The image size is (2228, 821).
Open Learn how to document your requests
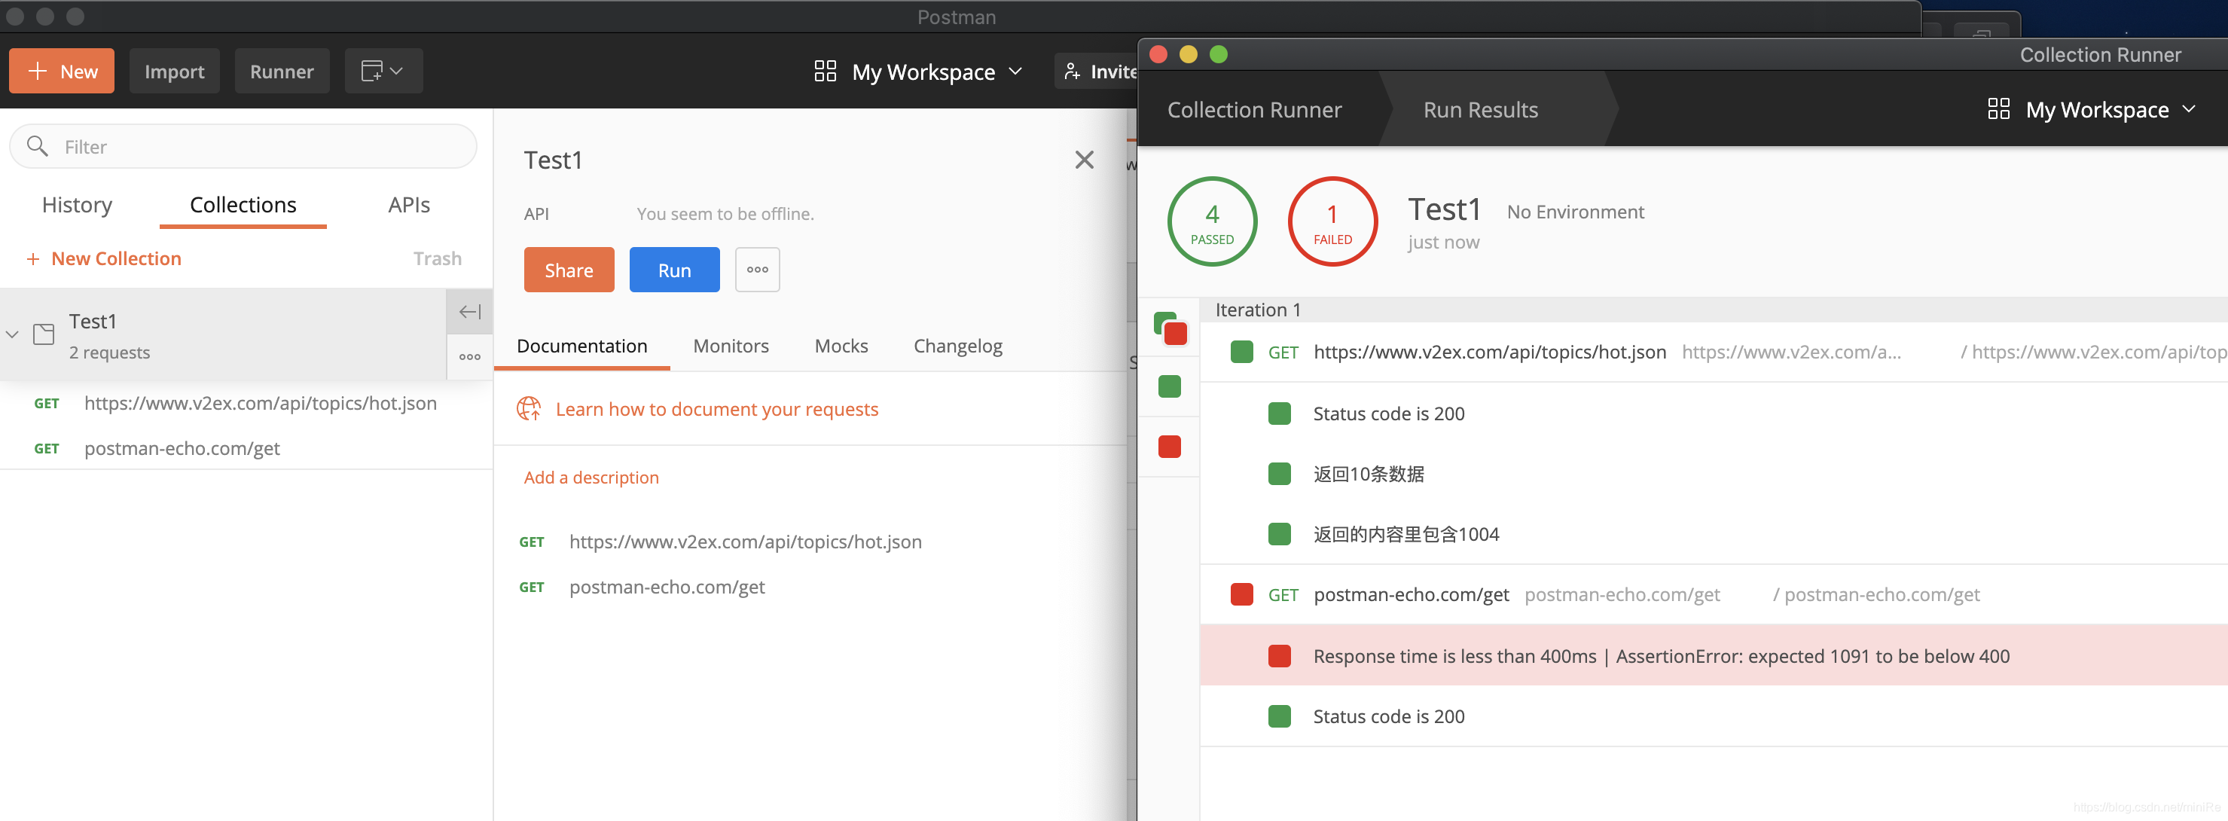pyautogui.click(x=716, y=409)
